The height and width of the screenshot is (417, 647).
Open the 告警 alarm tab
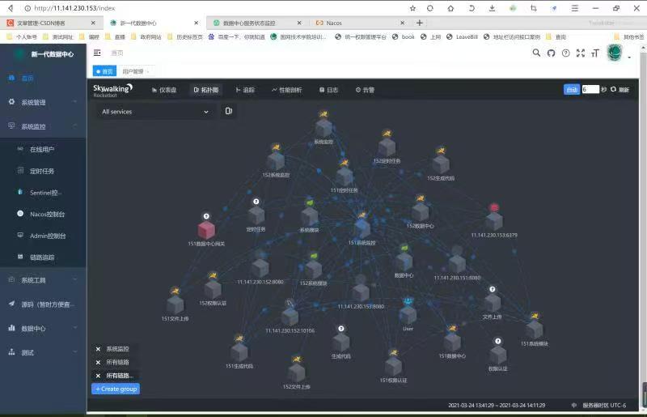(x=365, y=90)
